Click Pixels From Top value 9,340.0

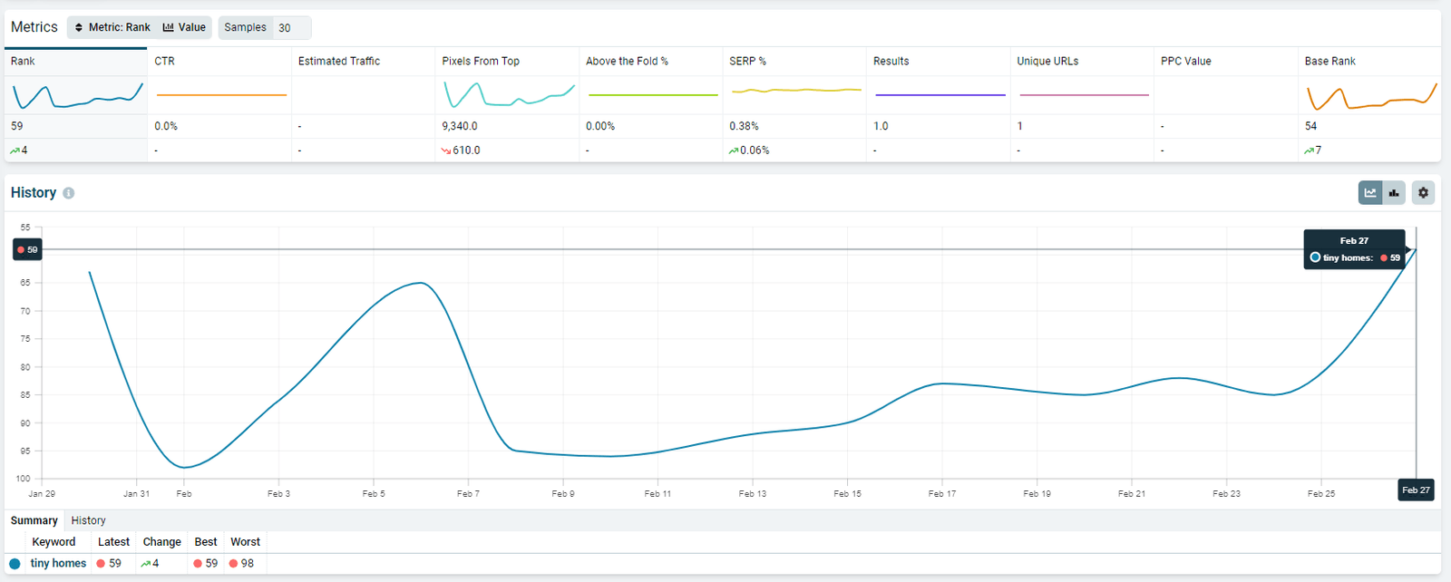460,126
